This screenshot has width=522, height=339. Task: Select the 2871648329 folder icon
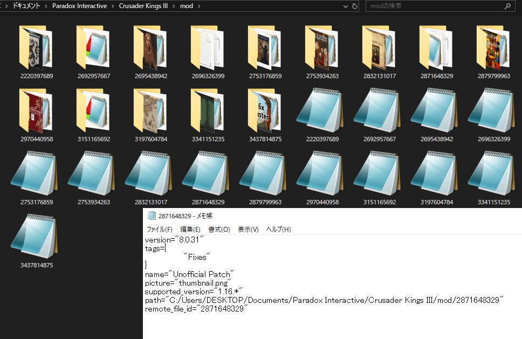tap(436, 47)
